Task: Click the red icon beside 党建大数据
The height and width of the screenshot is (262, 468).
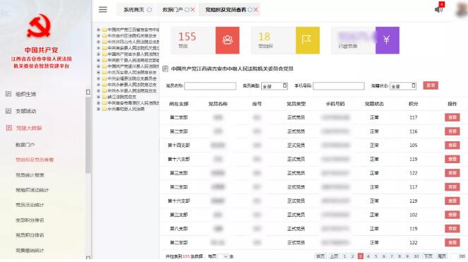Action: 8,128
